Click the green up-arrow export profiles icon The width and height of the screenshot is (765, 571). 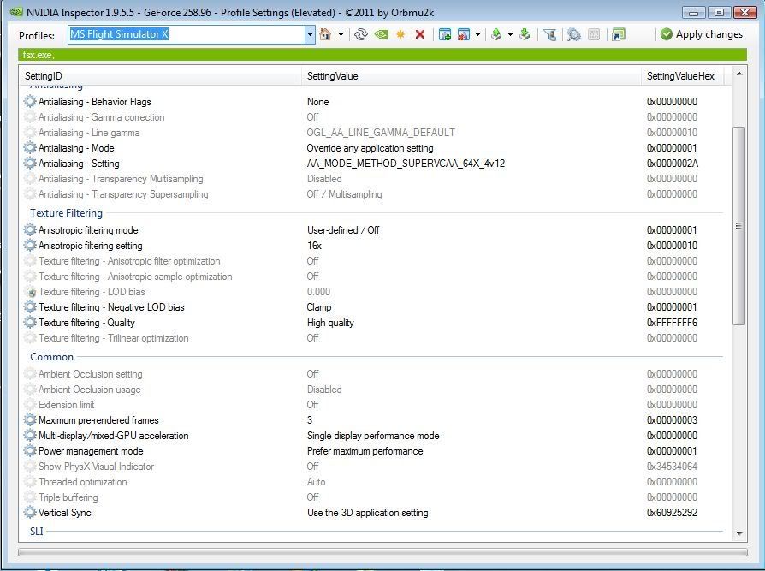pos(496,34)
